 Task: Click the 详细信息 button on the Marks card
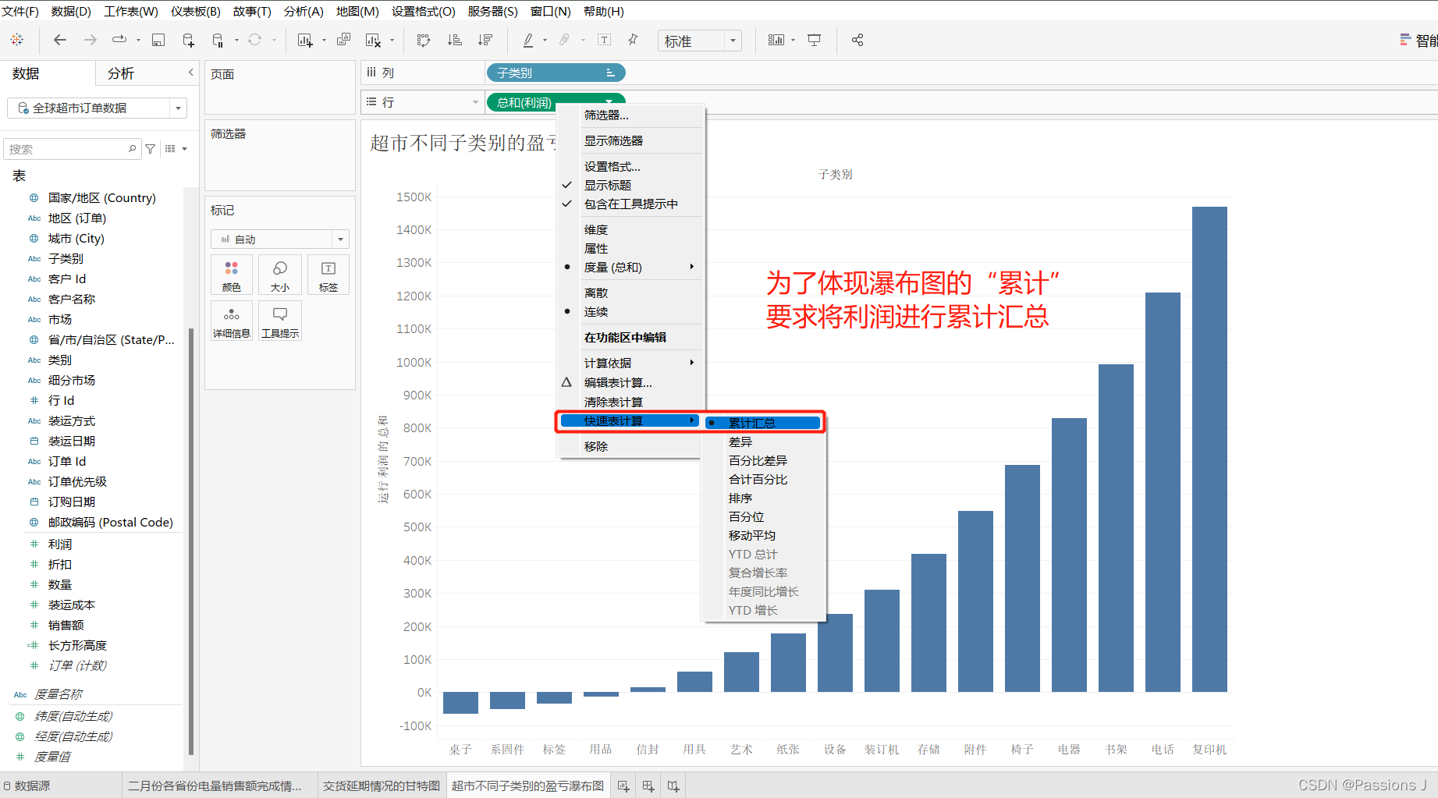pyautogui.click(x=231, y=320)
